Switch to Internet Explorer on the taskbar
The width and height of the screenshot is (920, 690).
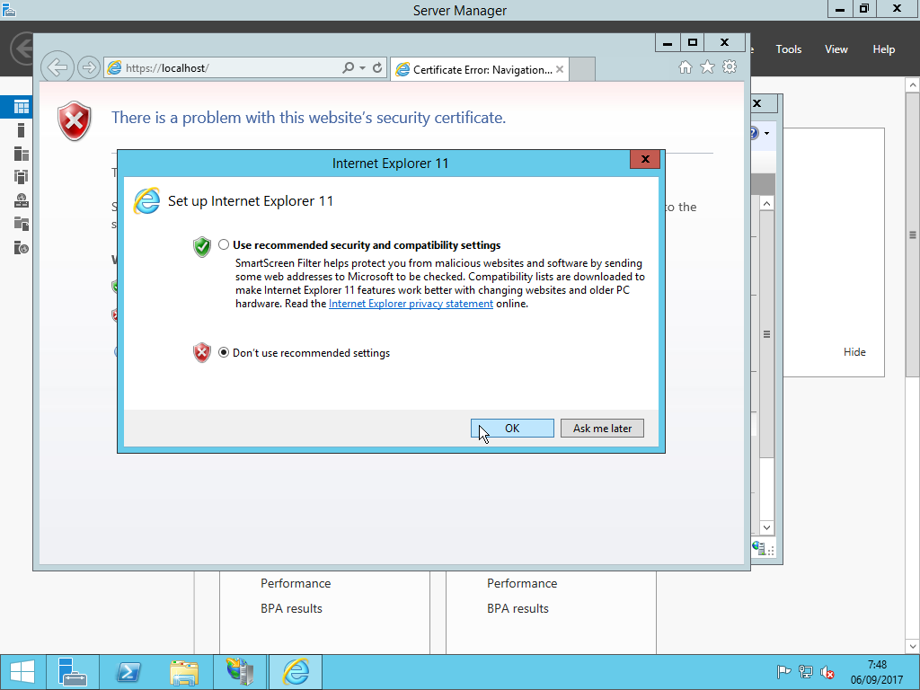coord(296,672)
